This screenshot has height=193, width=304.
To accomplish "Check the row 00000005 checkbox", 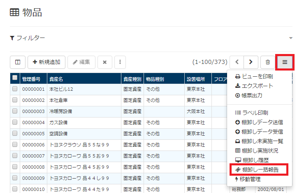I will pos(15,133).
